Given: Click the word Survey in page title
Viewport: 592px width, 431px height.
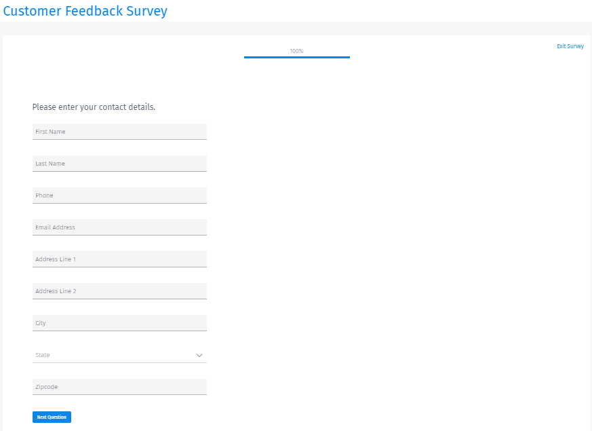Looking at the screenshot, I should [146, 11].
